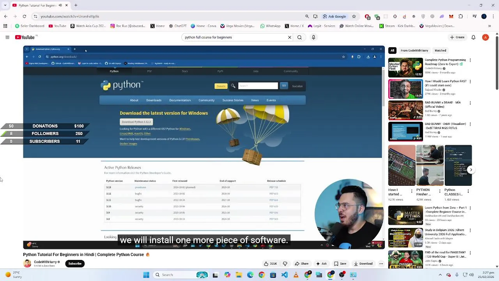
Task: Open the weather widget showing 27°C Sunny
Action: click(12, 275)
